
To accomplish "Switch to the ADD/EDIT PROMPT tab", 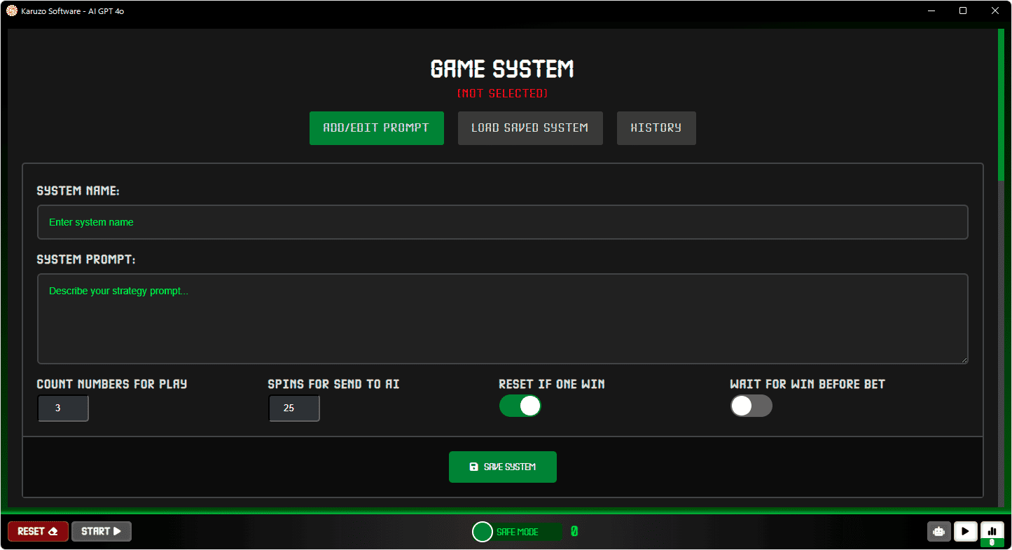I will tap(376, 128).
